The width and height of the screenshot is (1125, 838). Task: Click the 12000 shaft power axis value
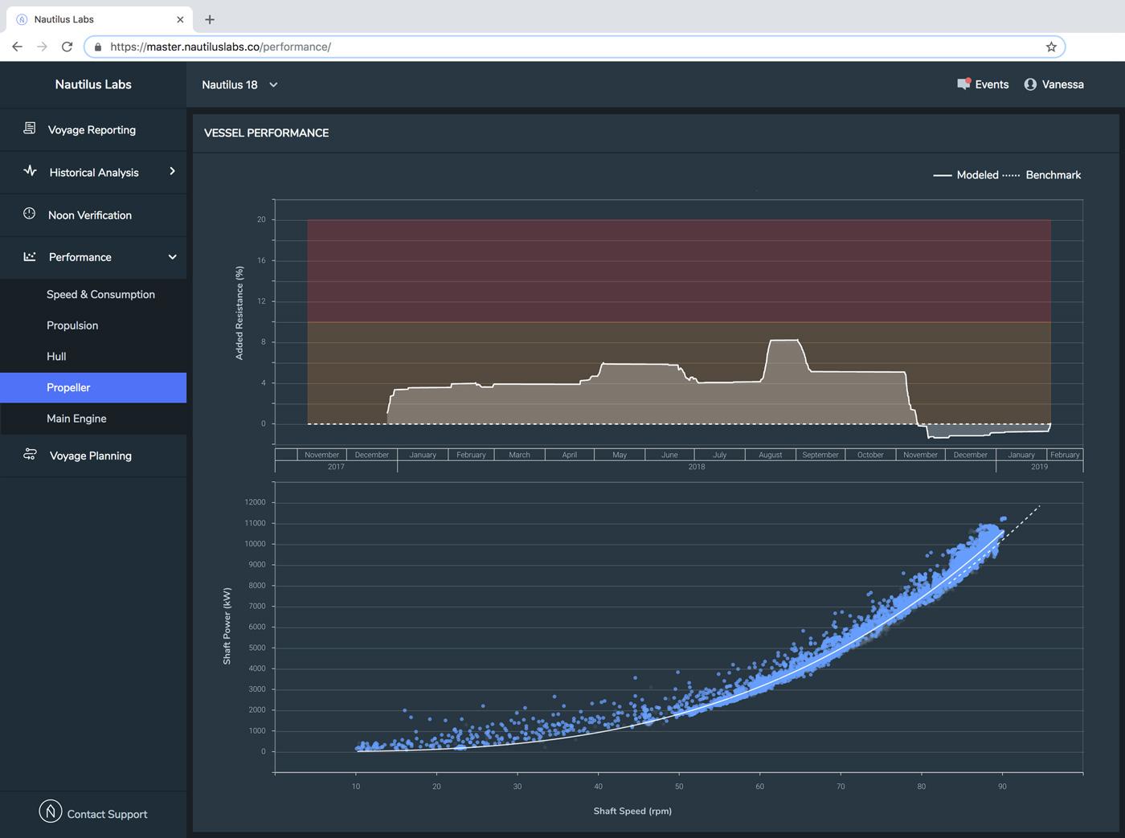255,502
